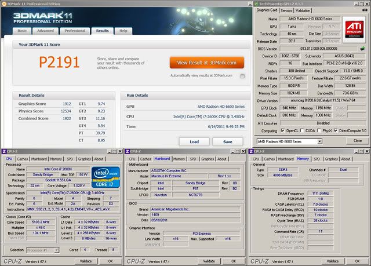
Task: Click the Core Speed 5103.2 MHz field
Action: pyautogui.click(x=41, y=222)
